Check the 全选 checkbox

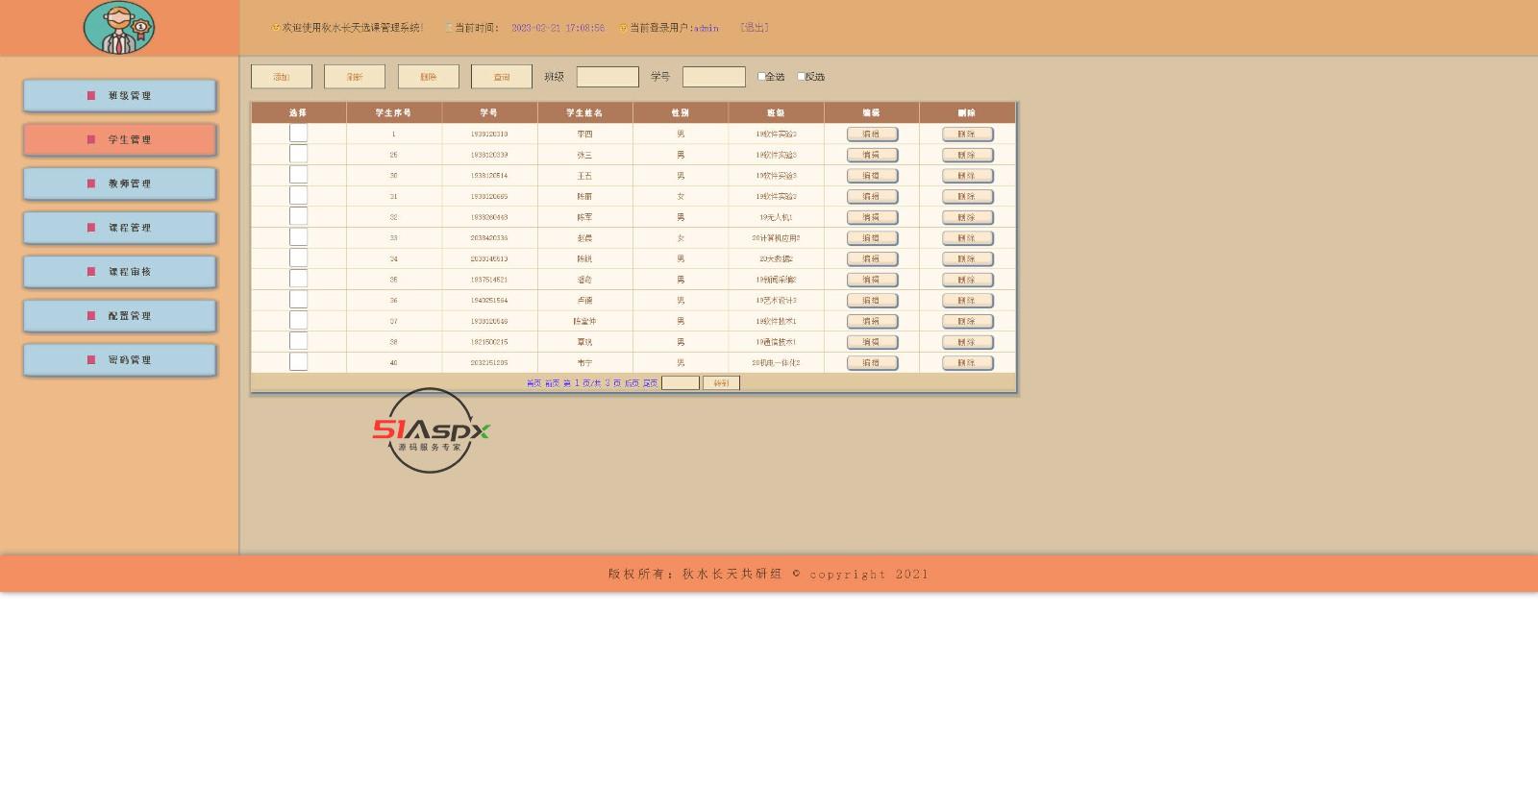point(761,77)
